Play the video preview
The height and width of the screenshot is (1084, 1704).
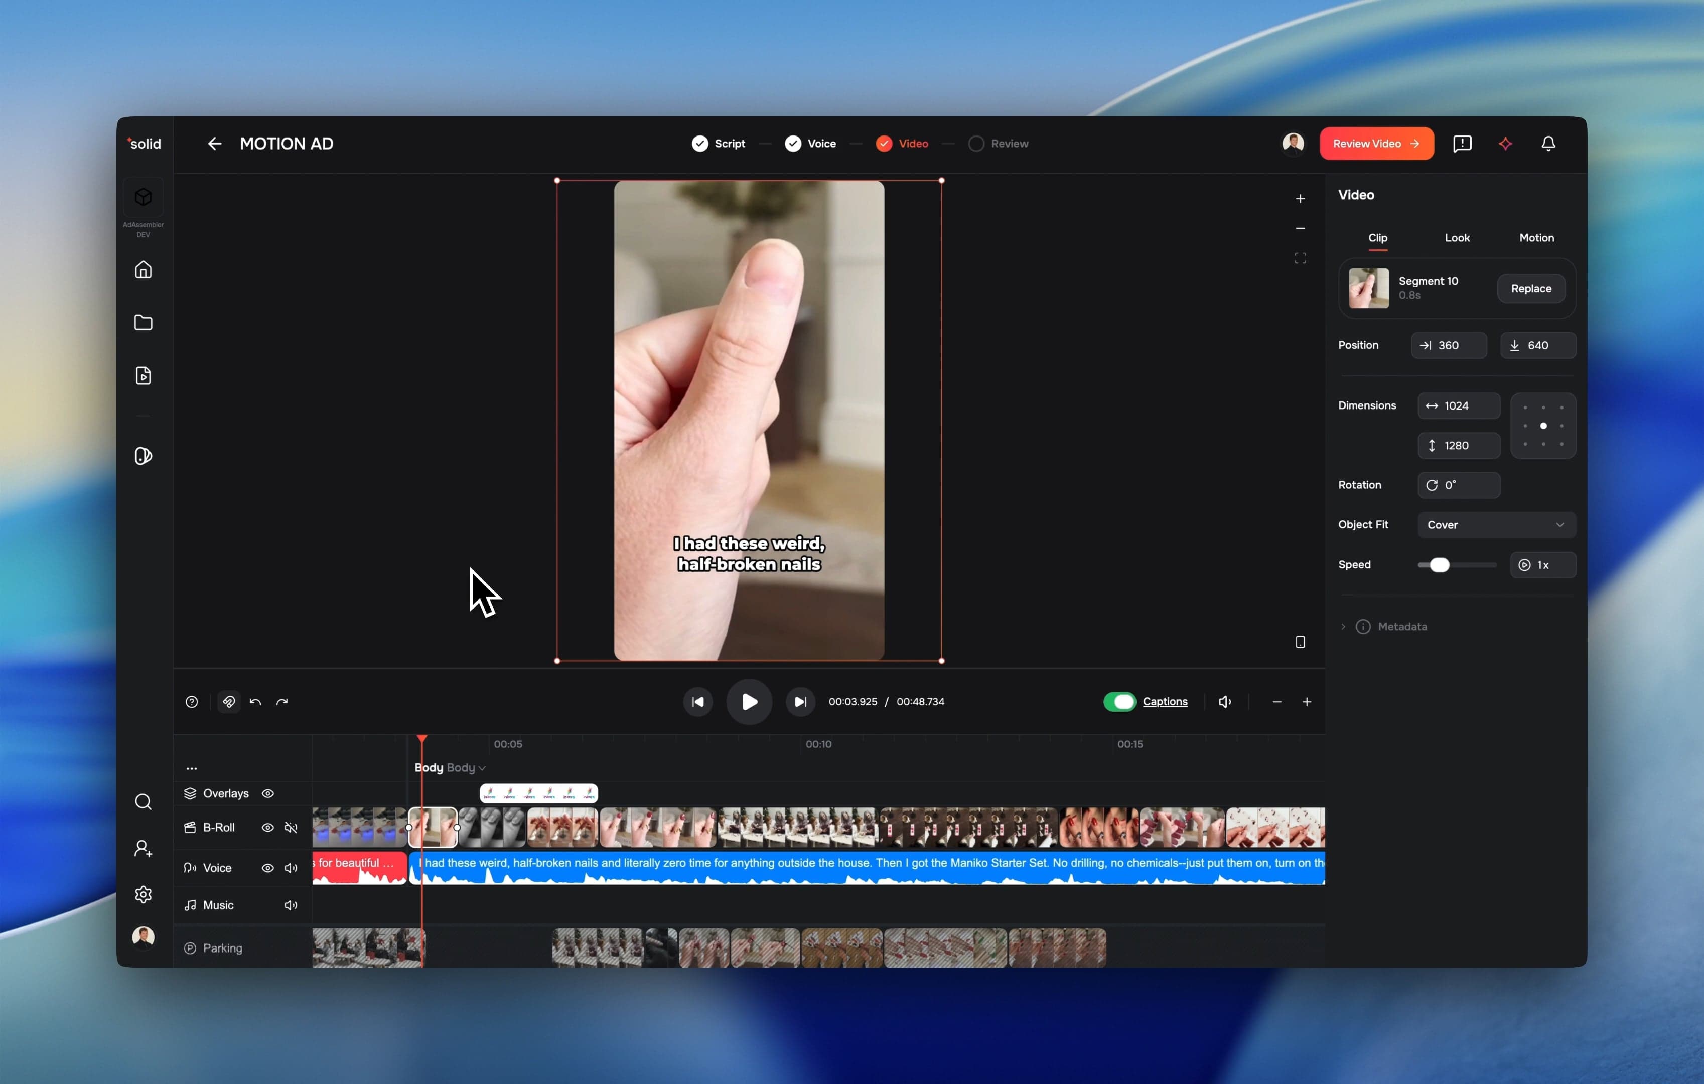(749, 701)
